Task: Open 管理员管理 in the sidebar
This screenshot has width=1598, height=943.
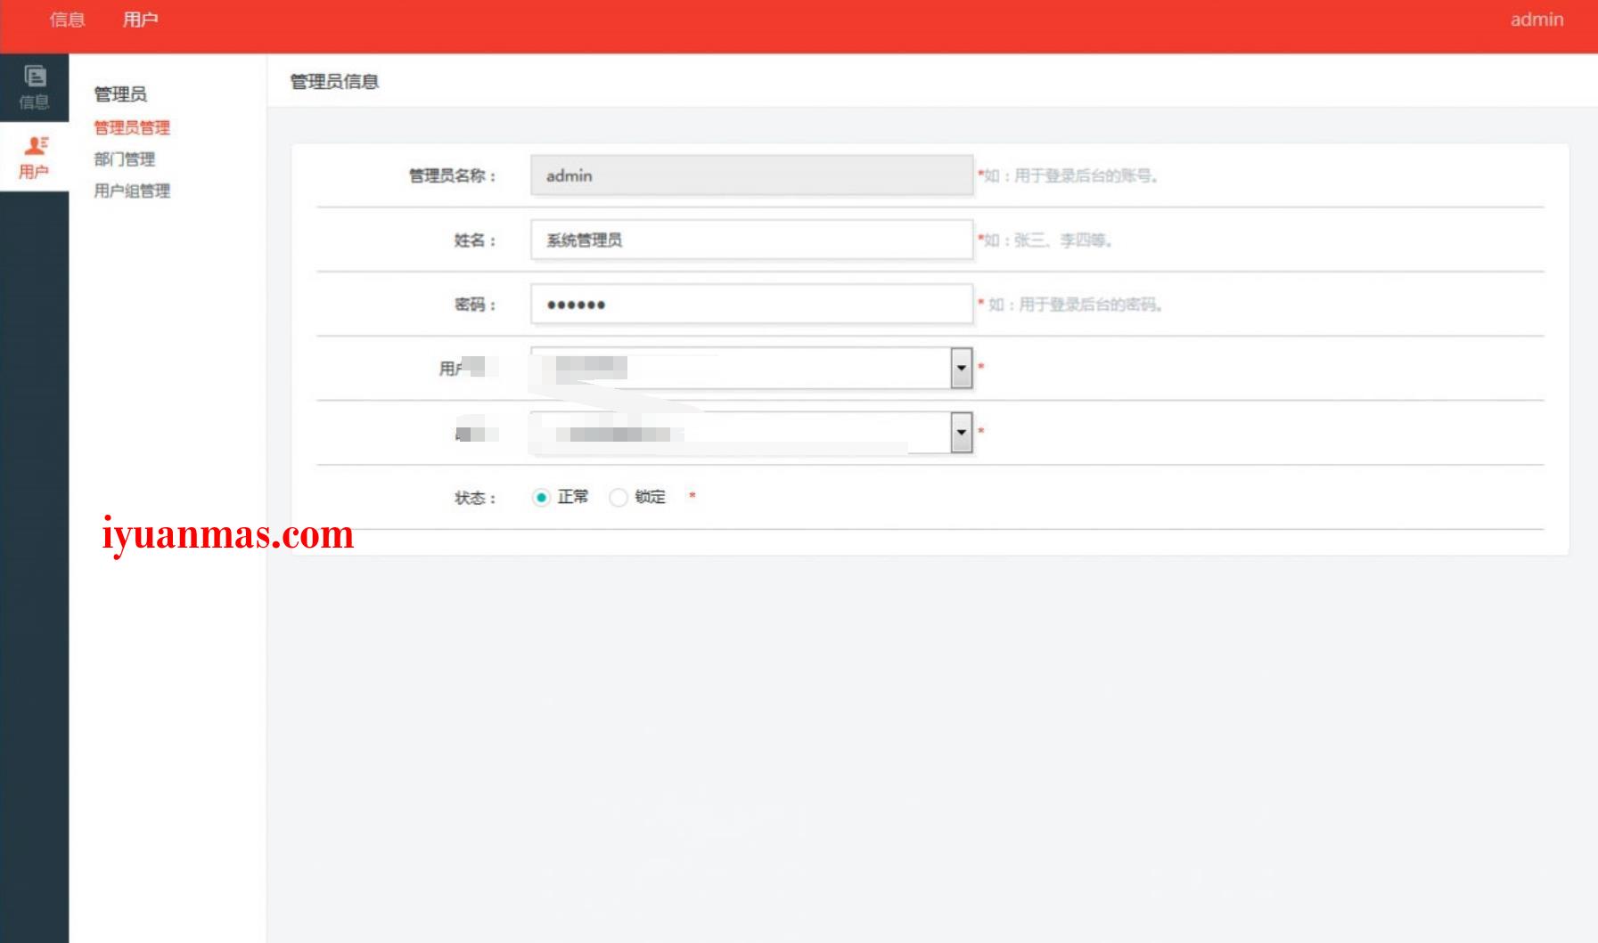Action: coord(132,127)
